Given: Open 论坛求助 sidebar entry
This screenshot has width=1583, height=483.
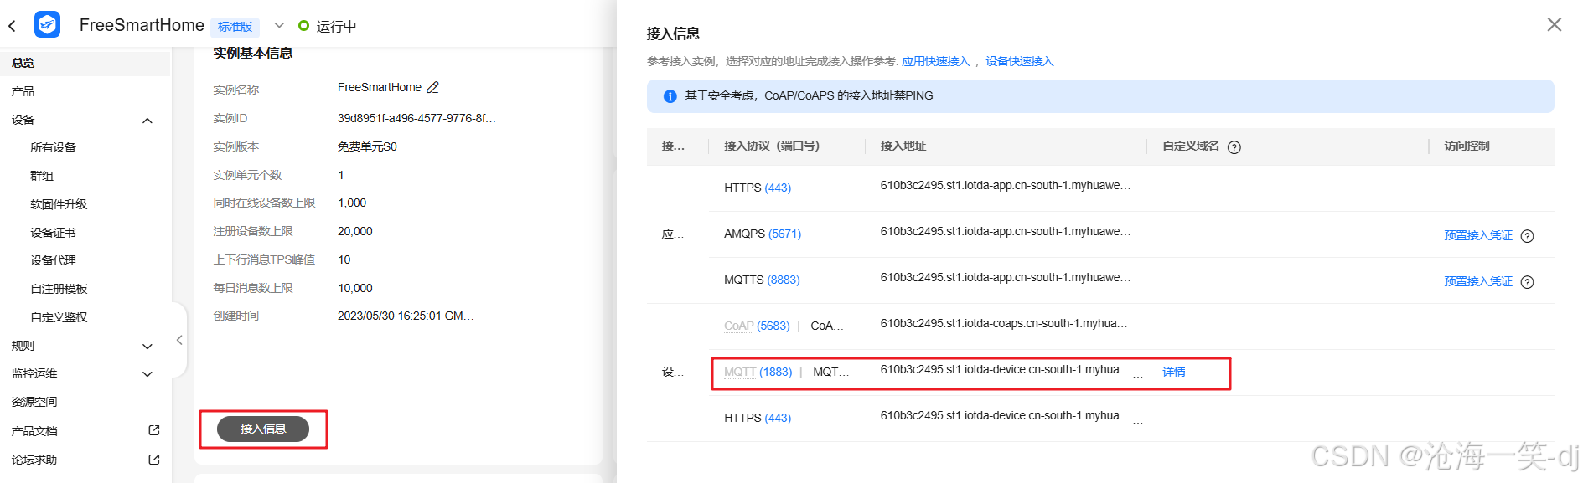Looking at the screenshot, I should click(x=34, y=460).
